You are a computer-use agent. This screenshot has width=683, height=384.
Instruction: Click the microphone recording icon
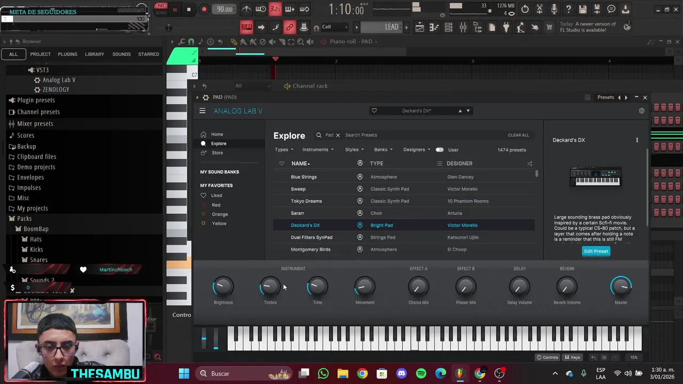pyautogui.click(x=554, y=9)
